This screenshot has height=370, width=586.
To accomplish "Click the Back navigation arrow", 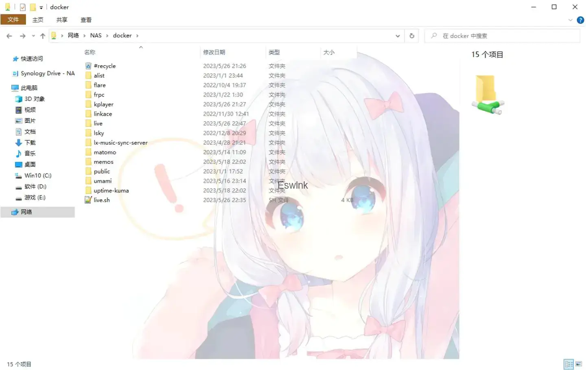I will point(9,36).
